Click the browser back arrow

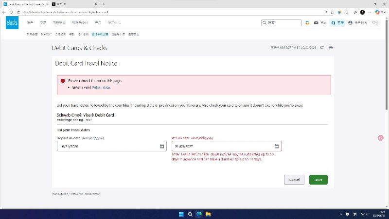click(x=4, y=12)
